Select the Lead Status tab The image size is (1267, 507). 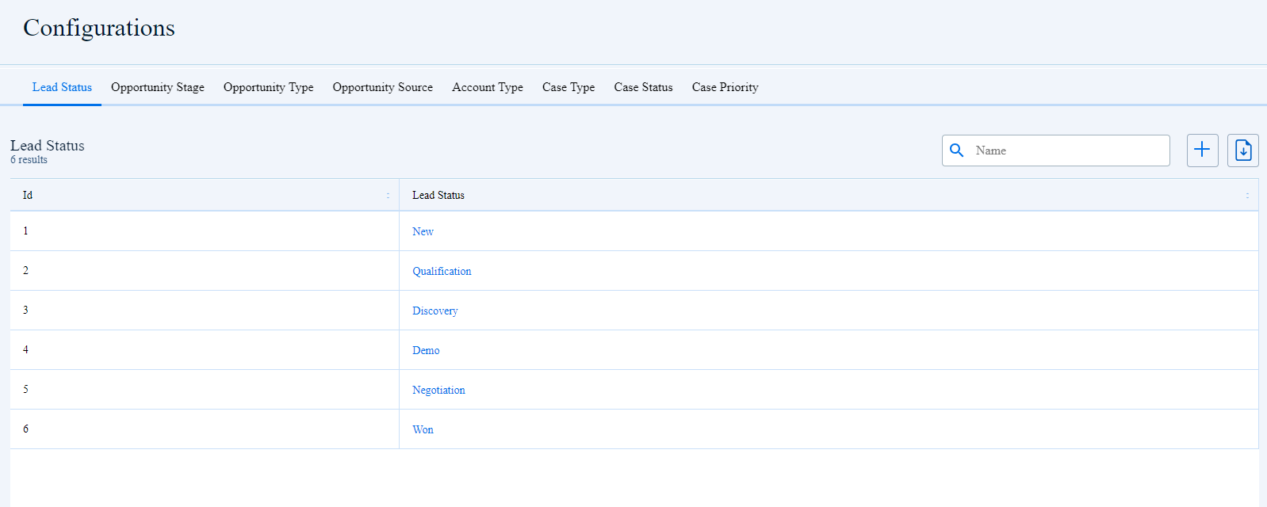(x=62, y=87)
